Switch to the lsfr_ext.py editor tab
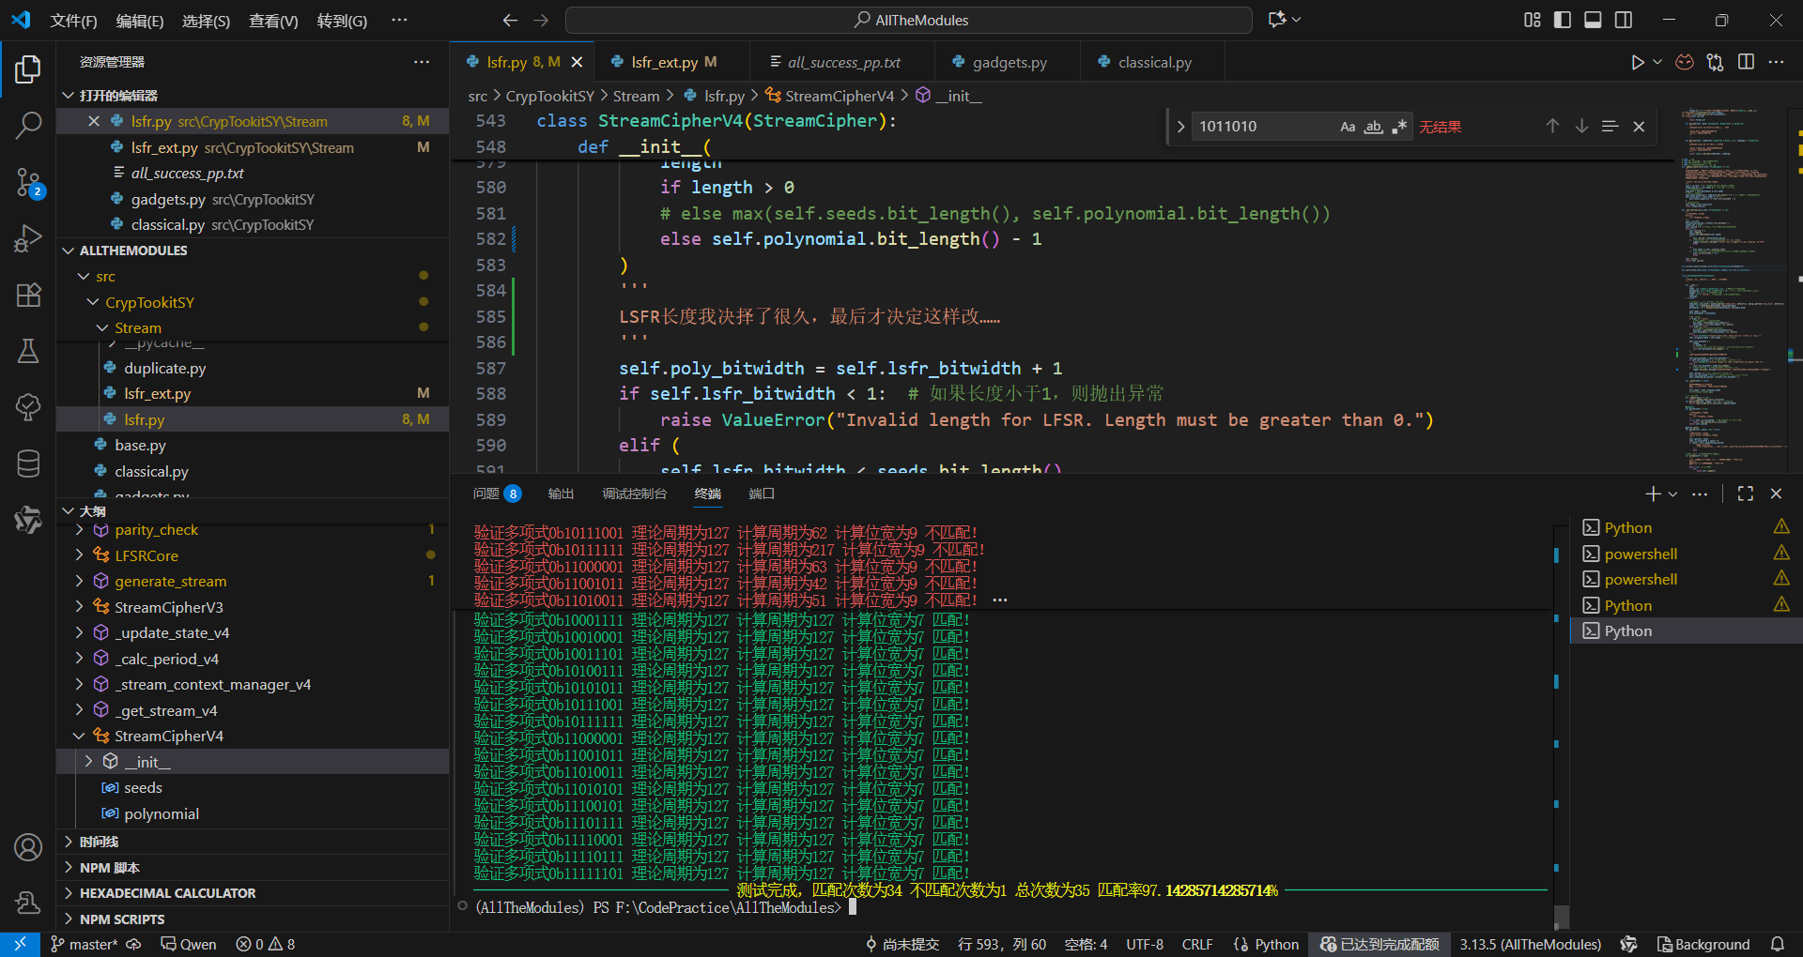 click(664, 62)
